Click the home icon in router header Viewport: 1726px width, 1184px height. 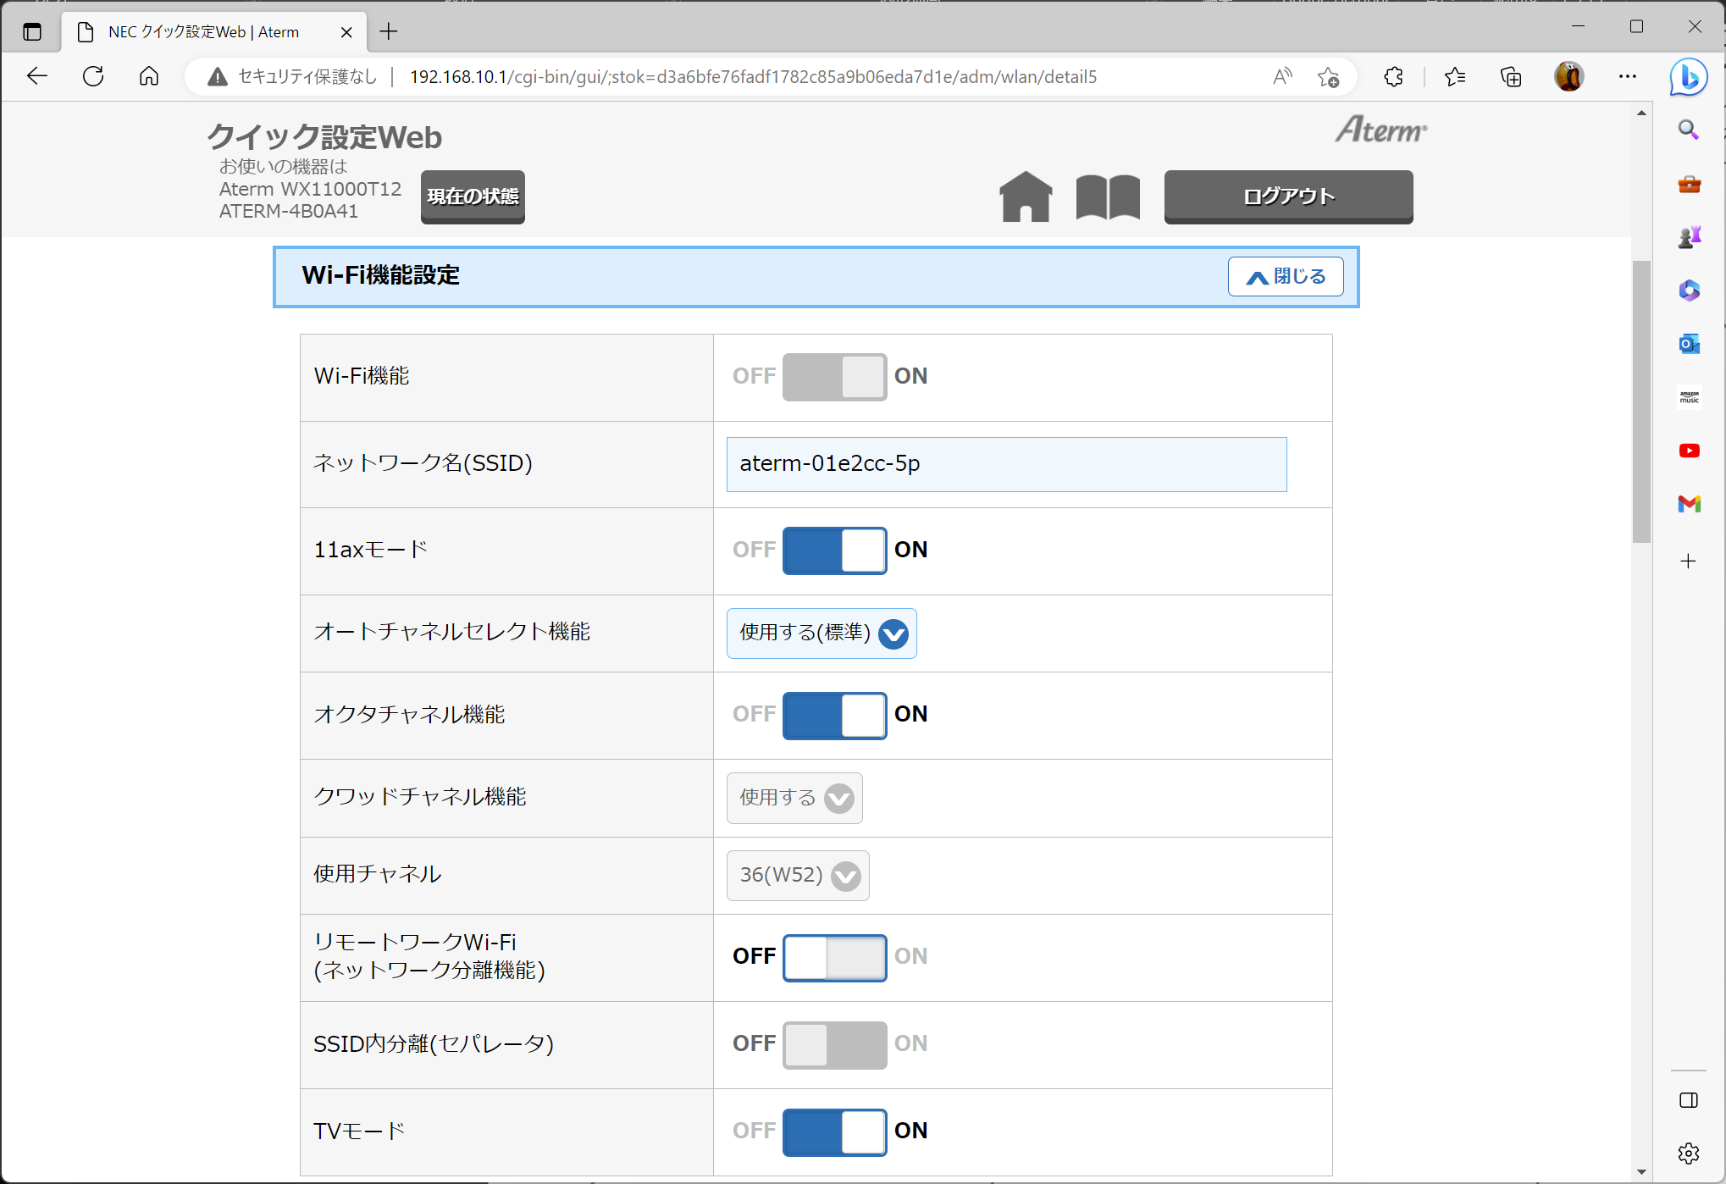pos(1026,196)
